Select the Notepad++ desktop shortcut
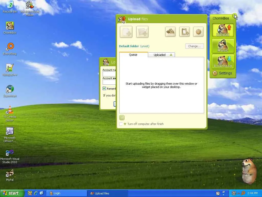This screenshot has width=262, height=197. tap(10, 70)
